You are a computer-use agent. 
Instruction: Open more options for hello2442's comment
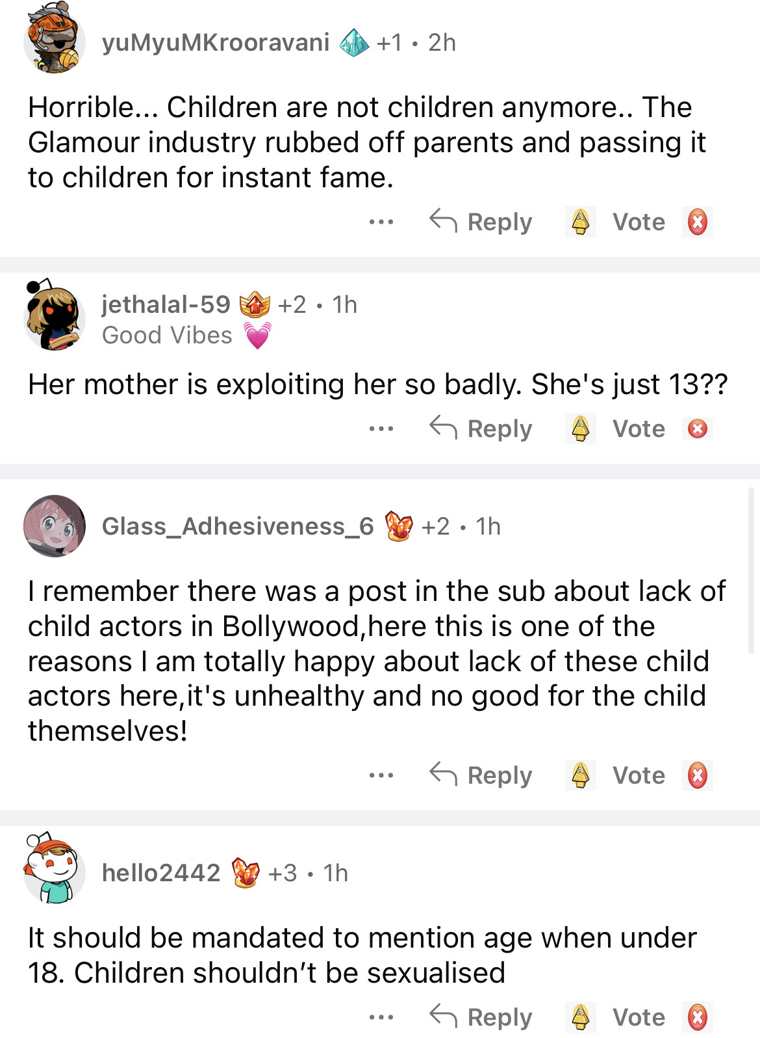tap(381, 1017)
